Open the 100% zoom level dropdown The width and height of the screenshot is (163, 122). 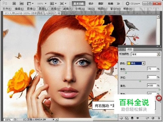pos(42,4)
